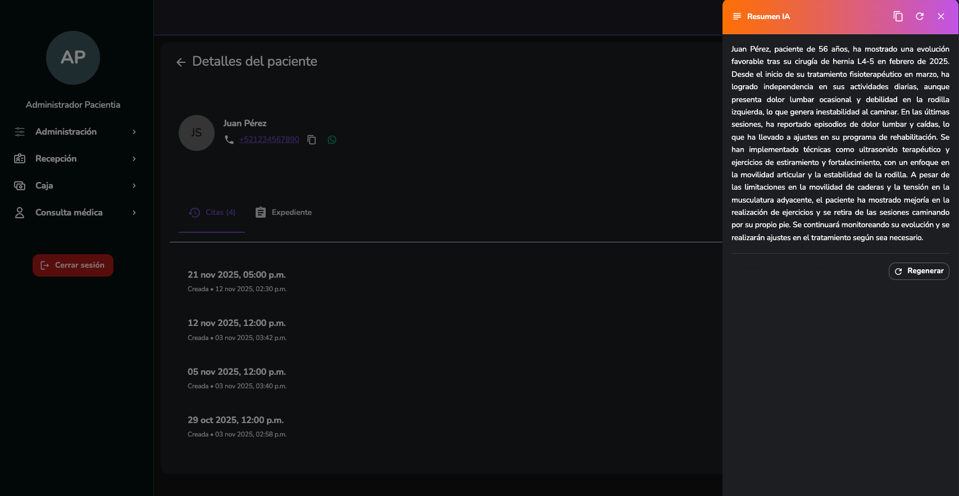Click the AP administrator avatar
Viewport: 959px width, 496px height.
(x=73, y=58)
